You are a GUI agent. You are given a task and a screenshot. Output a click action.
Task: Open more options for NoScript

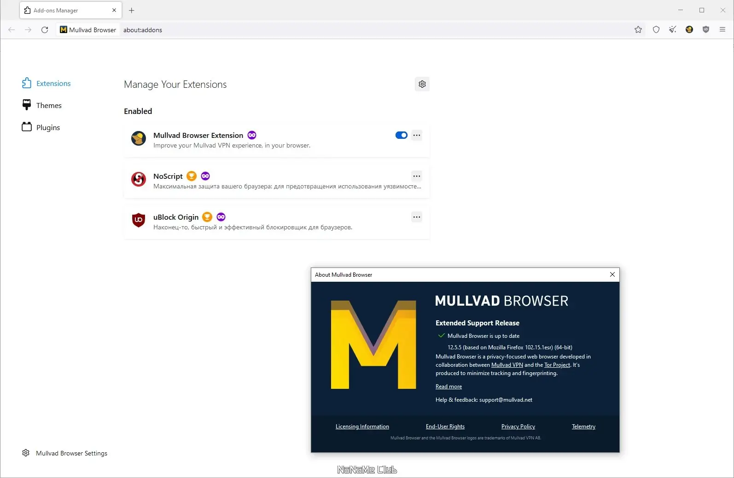point(417,176)
